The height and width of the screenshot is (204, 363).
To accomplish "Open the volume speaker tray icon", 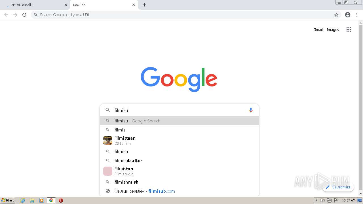I will 322,200.
